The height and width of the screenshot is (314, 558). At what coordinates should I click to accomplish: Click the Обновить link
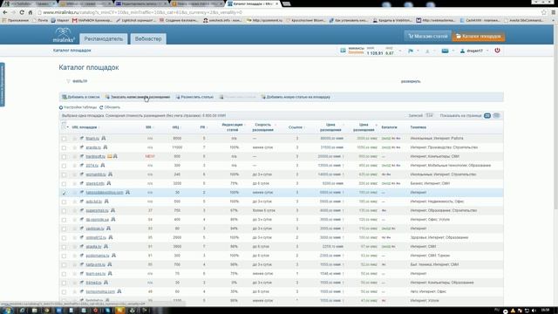click(x=112, y=107)
